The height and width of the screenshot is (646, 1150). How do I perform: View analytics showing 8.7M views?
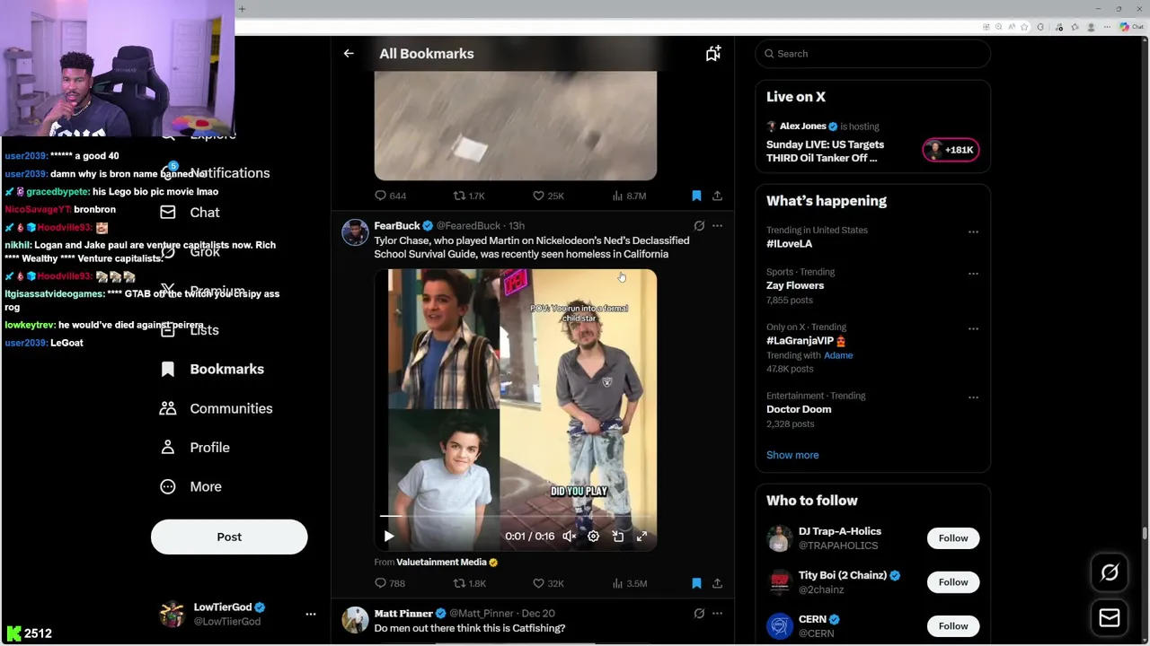[x=629, y=196]
